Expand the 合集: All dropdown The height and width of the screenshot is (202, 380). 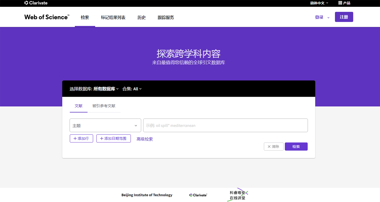[132, 89]
